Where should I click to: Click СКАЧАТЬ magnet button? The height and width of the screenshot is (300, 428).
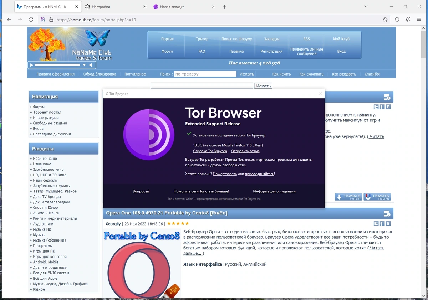(x=377, y=197)
